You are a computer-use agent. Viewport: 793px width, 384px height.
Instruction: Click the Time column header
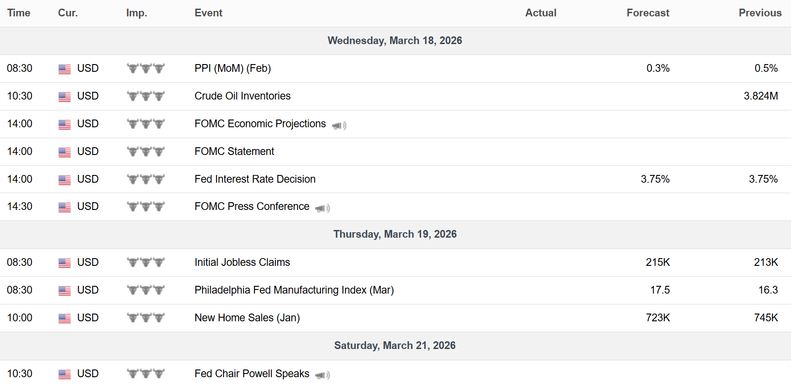(19, 13)
